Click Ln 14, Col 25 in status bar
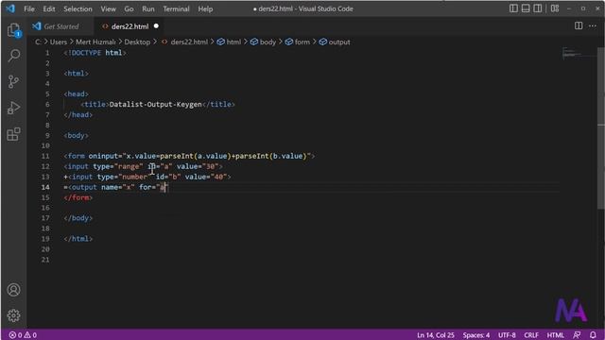605x340 pixels. coord(435,334)
